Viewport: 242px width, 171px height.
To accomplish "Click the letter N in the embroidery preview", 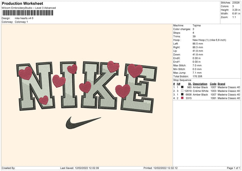I will (x=36, y=86).
